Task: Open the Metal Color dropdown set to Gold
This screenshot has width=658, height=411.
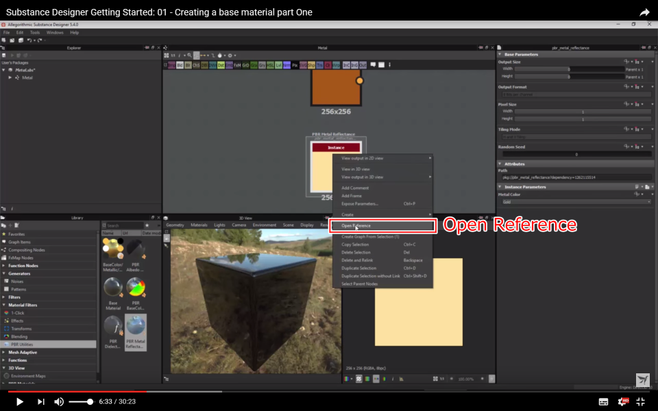Action: 576,202
